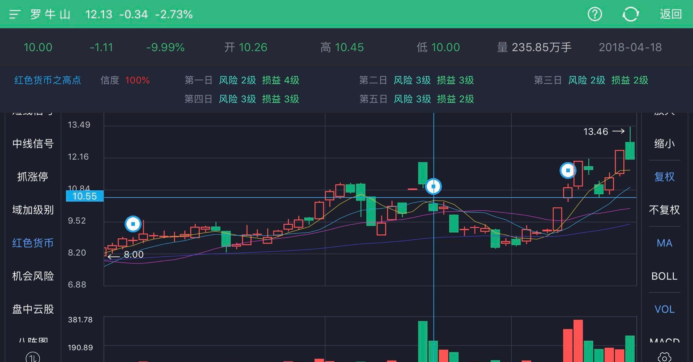
Task: Tap the circled icon at bottom left
Action: click(33, 357)
